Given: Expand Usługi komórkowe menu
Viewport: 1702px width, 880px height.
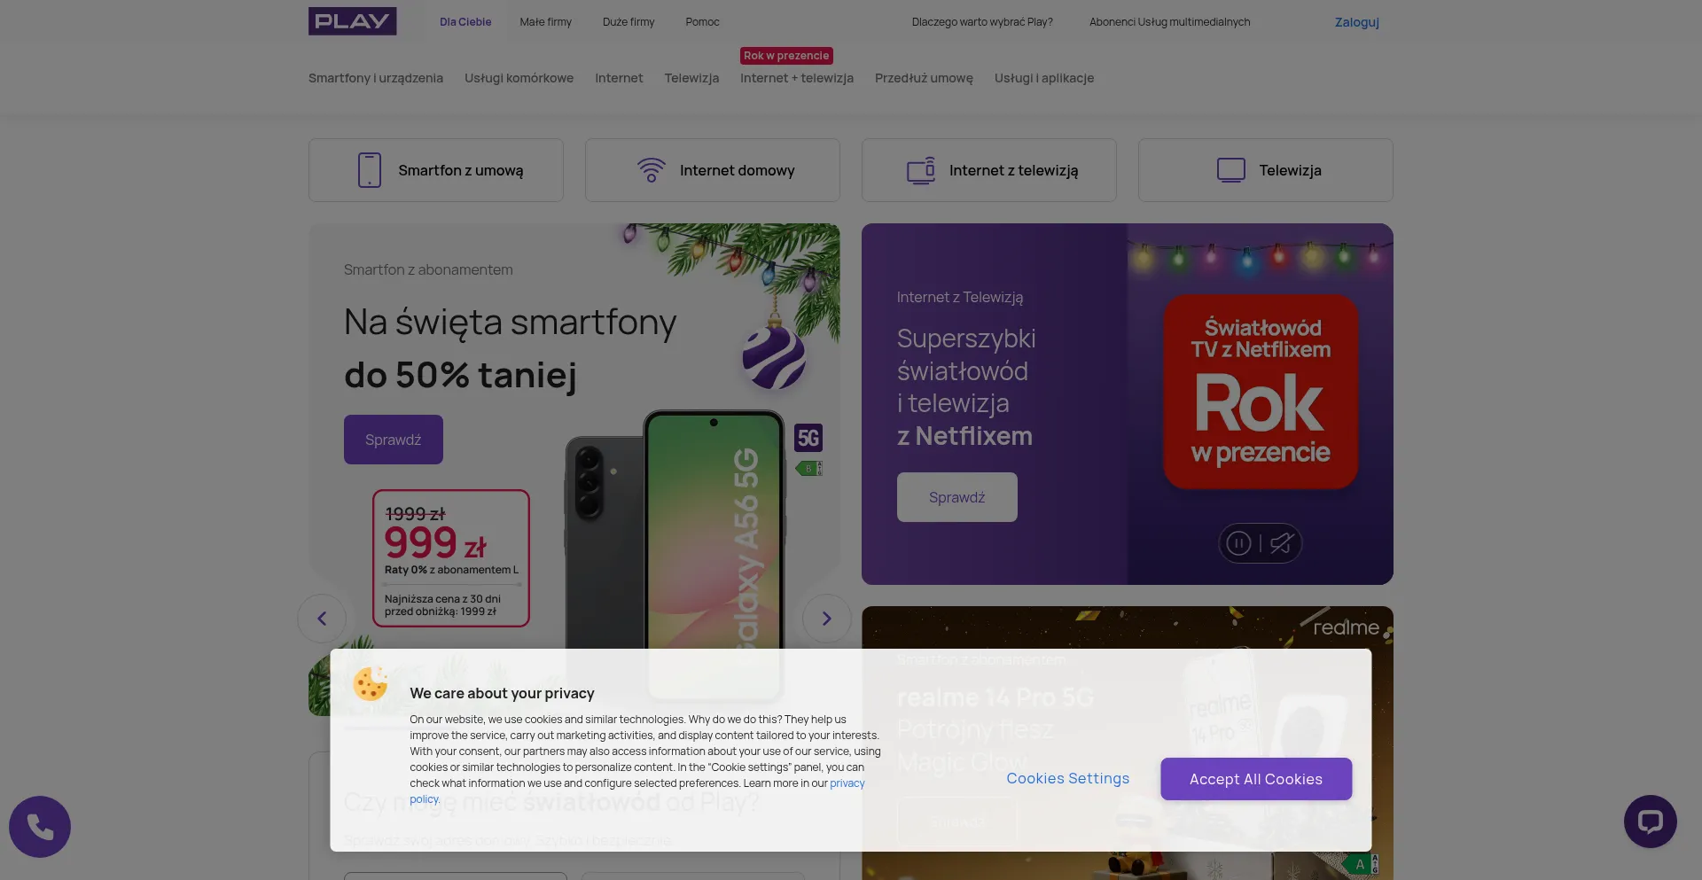Looking at the screenshot, I should pyautogui.click(x=519, y=78).
